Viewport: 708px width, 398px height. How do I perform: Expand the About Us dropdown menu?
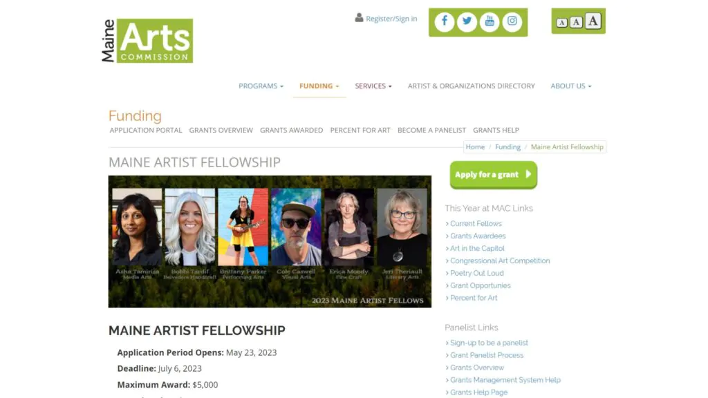tap(570, 86)
